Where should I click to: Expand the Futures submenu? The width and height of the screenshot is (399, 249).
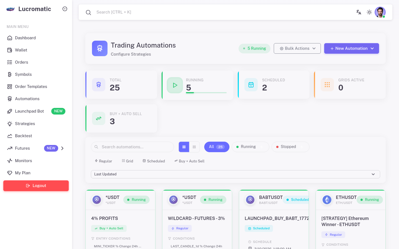(62, 148)
